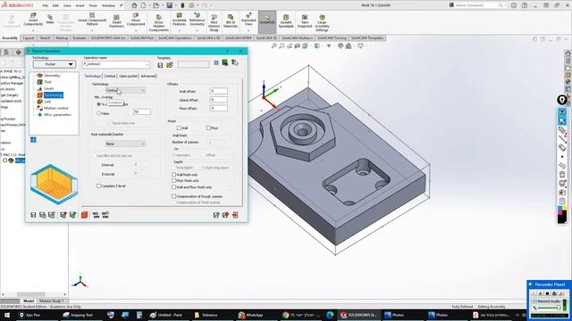Viewport: 572px width, 321px height.
Task: Open Linear Component Pattern tool
Action: [x=92, y=19]
